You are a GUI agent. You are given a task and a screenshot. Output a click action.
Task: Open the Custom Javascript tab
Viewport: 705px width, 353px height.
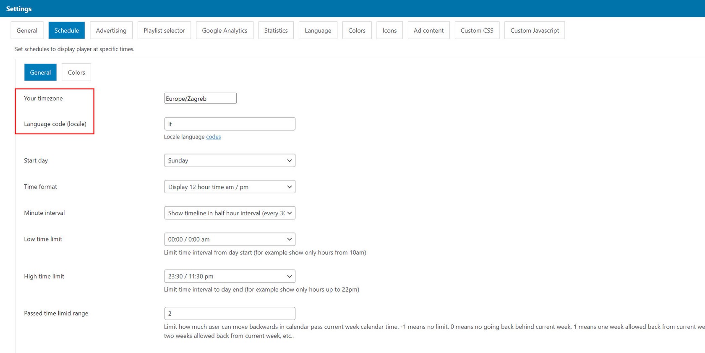coord(535,30)
